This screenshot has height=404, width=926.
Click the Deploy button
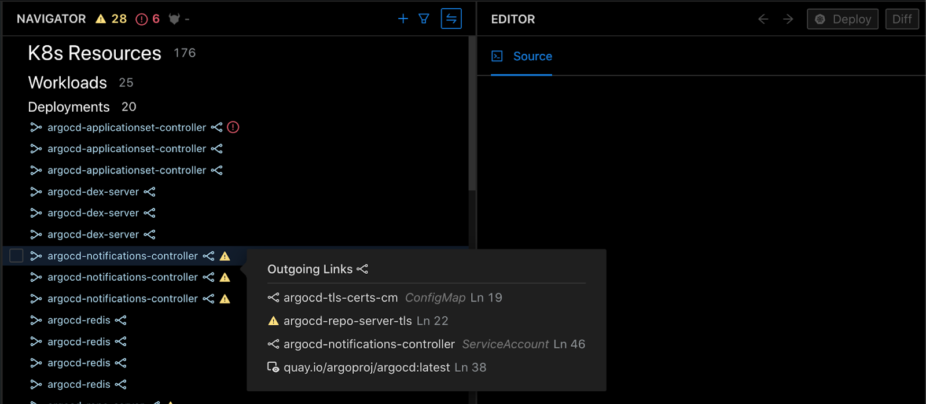coord(843,19)
